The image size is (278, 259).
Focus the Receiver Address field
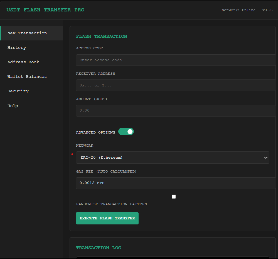175,85
